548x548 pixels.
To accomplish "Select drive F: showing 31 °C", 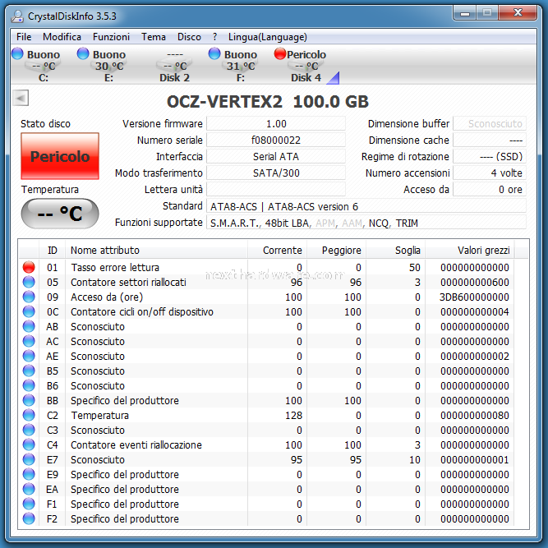I will point(237,66).
